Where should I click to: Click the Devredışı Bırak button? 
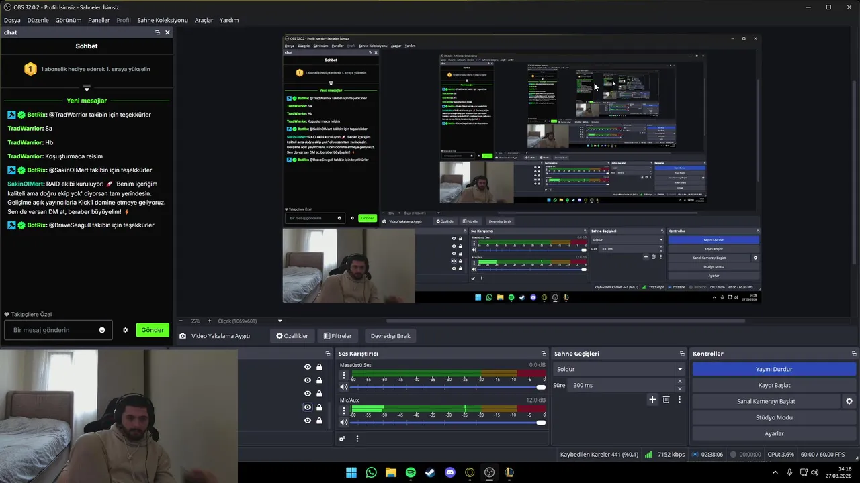[390, 336]
